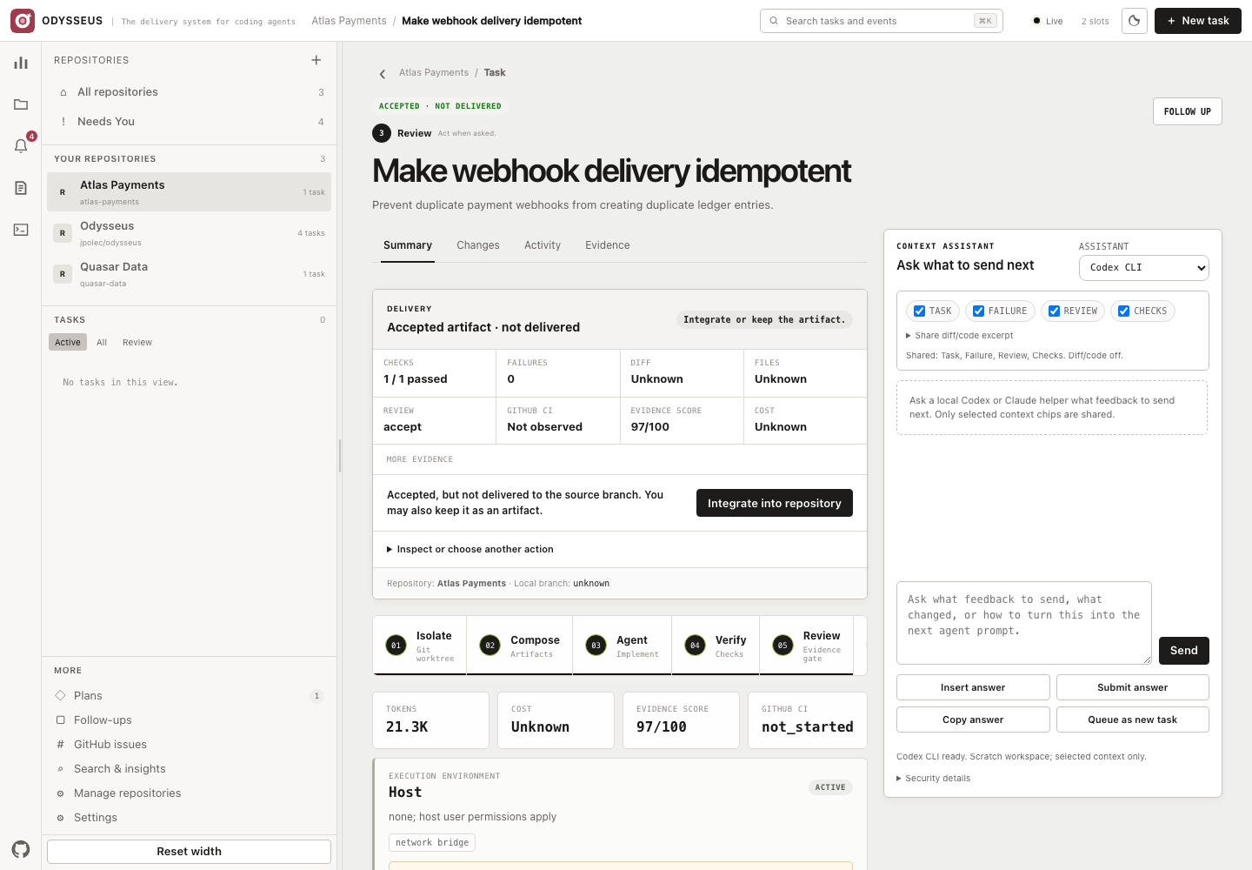Image resolution: width=1252 pixels, height=870 pixels.
Task: Focus the Search tasks and events field
Action: [882, 21]
